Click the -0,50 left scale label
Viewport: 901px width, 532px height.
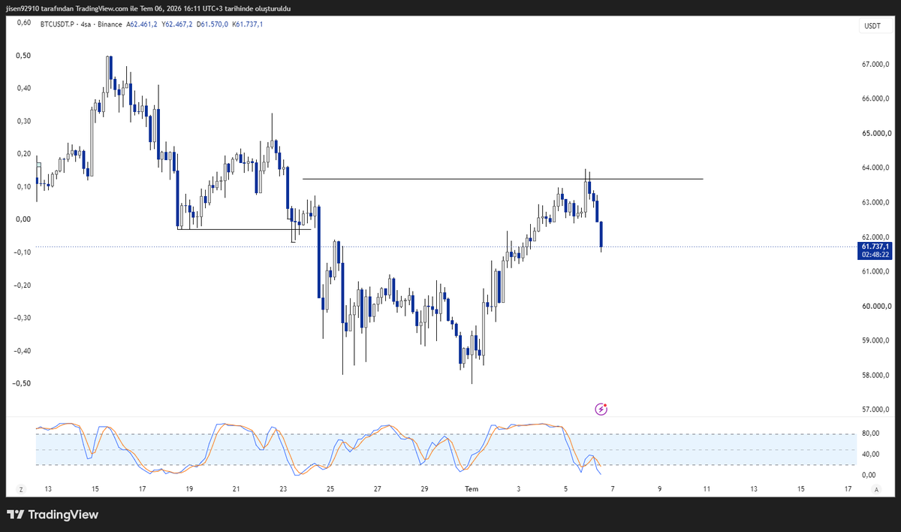coord(23,383)
